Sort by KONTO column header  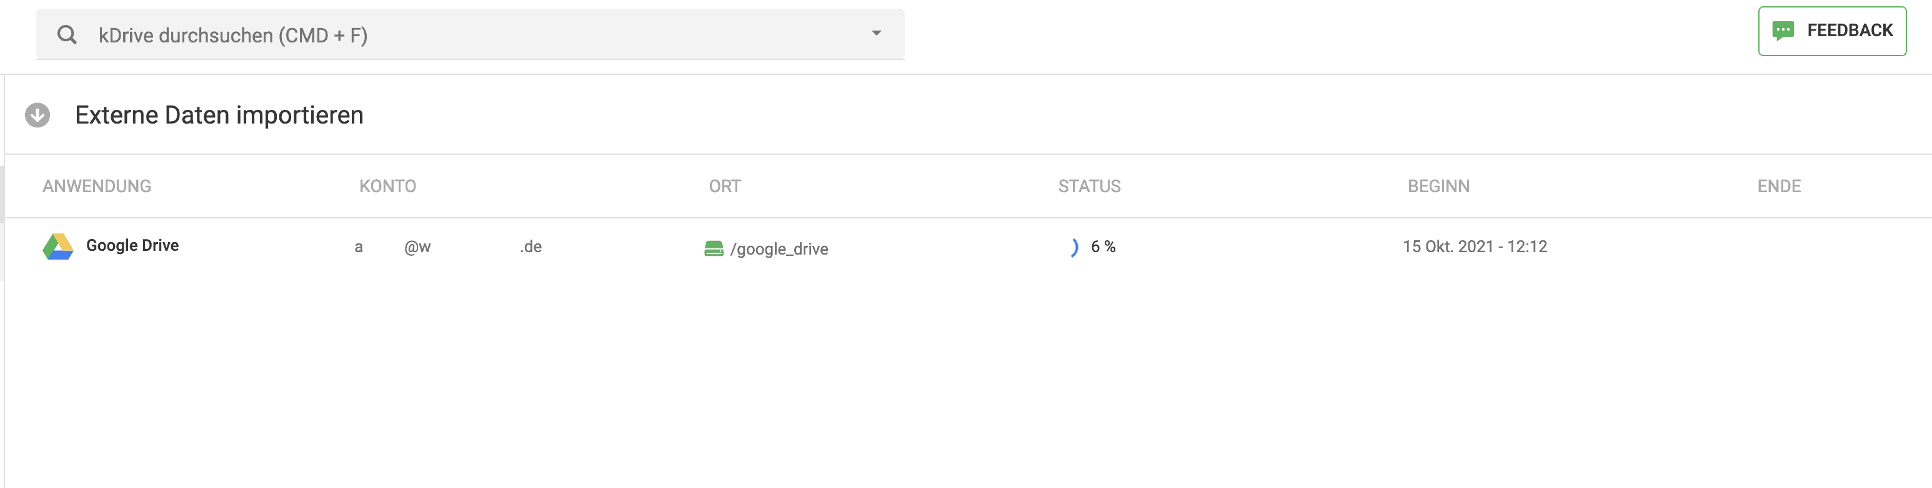[387, 186]
